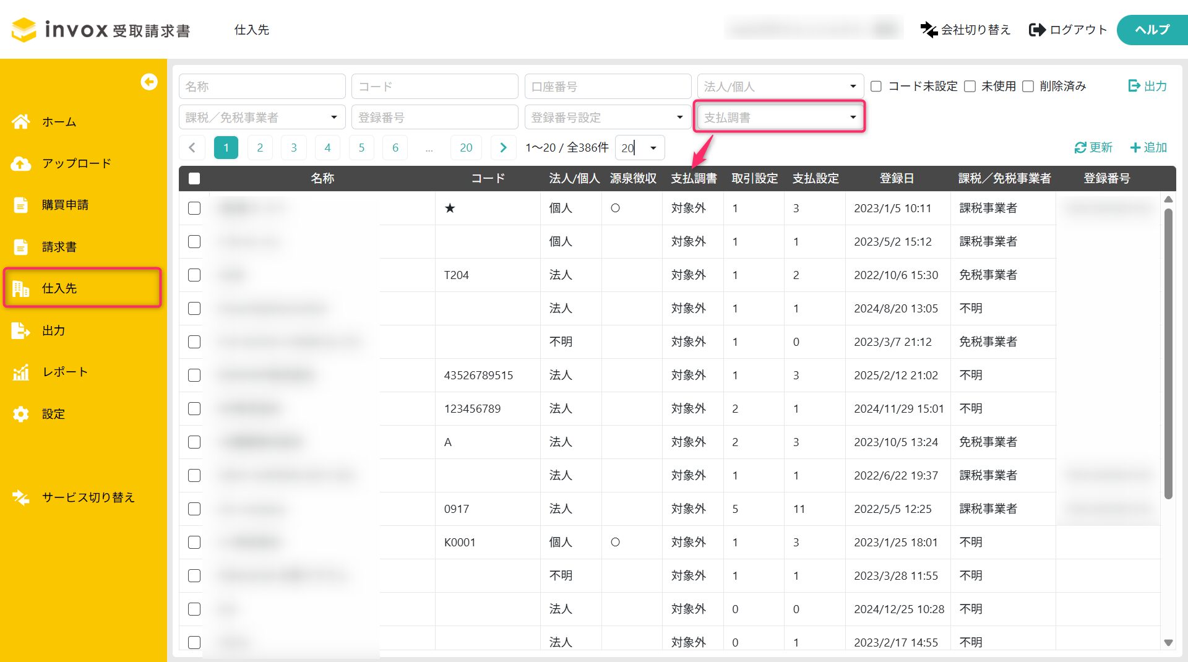The width and height of the screenshot is (1188, 662).
Task: Select 出力 in the sidebar menu
Action: 53,330
